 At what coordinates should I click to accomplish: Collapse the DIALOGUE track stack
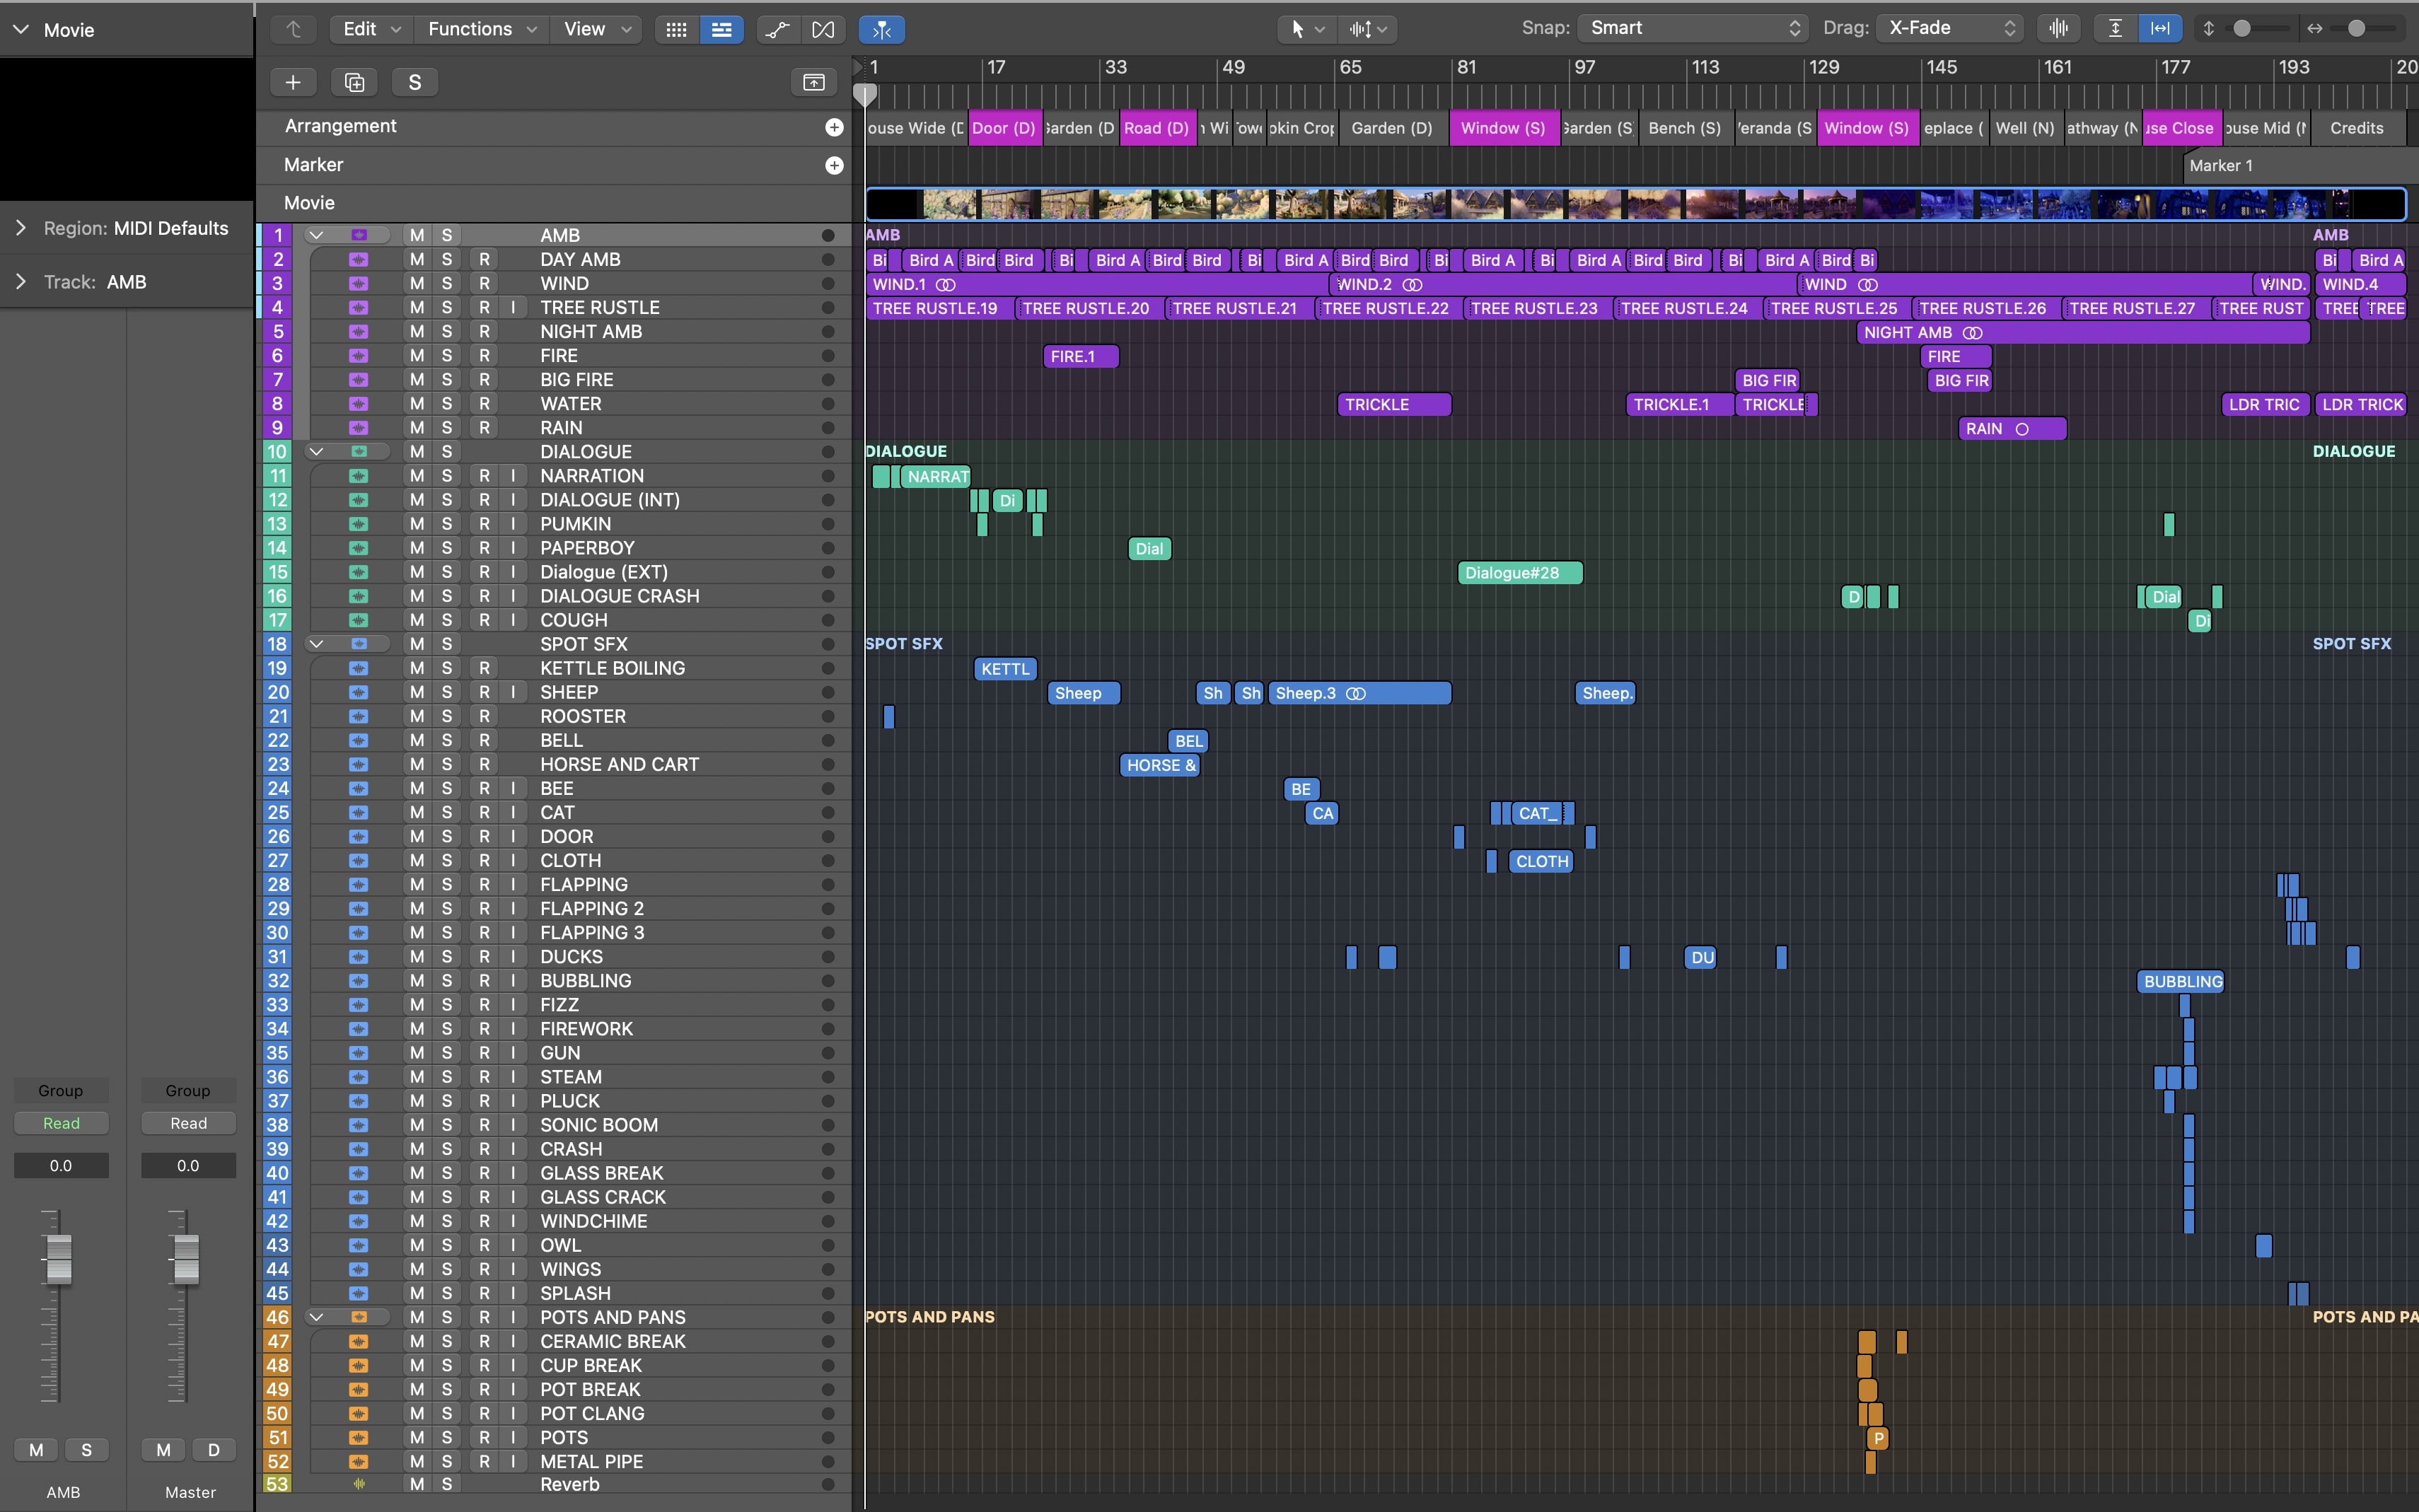316,452
